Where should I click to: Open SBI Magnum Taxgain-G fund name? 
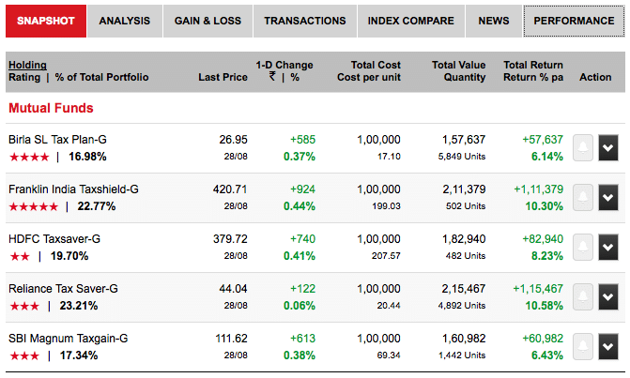[69, 339]
